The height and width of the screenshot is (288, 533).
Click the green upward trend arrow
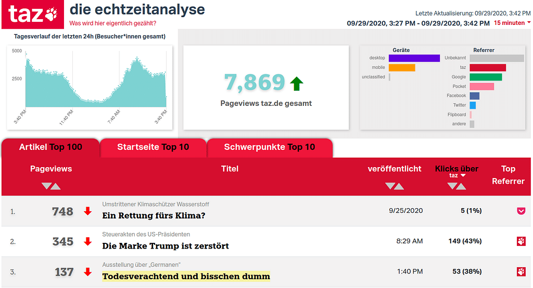pyautogui.click(x=296, y=83)
